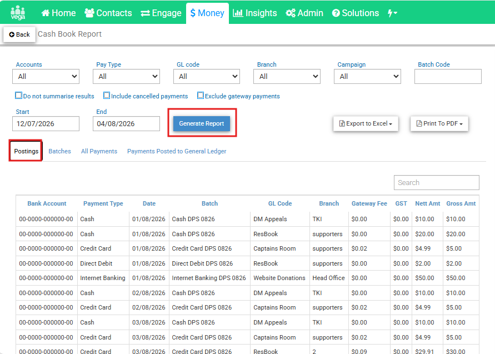Viewport: 495px width, 354px height.
Task: Sort by Date column header
Action: tap(149, 204)
